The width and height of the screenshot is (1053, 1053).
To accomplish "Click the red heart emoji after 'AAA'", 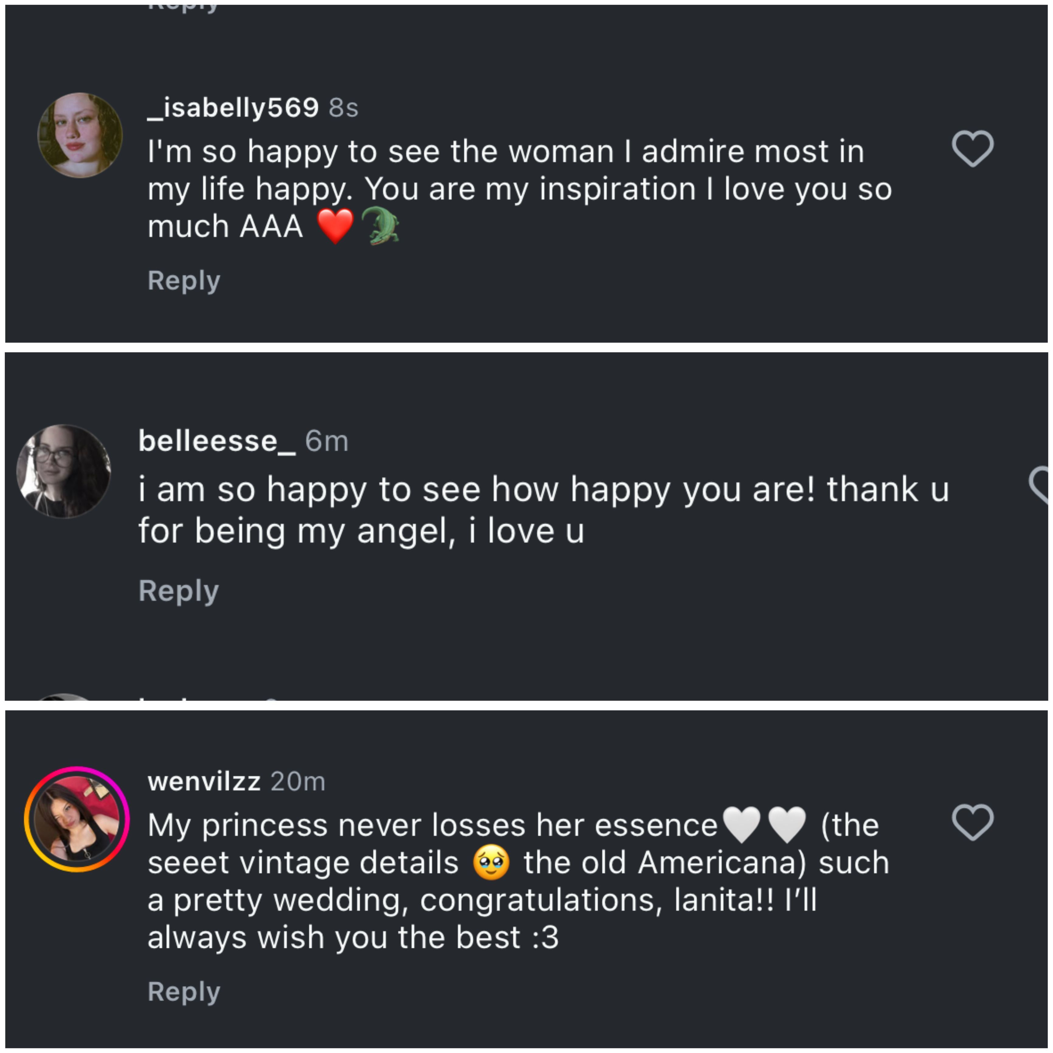I will [x=335, y=226].
